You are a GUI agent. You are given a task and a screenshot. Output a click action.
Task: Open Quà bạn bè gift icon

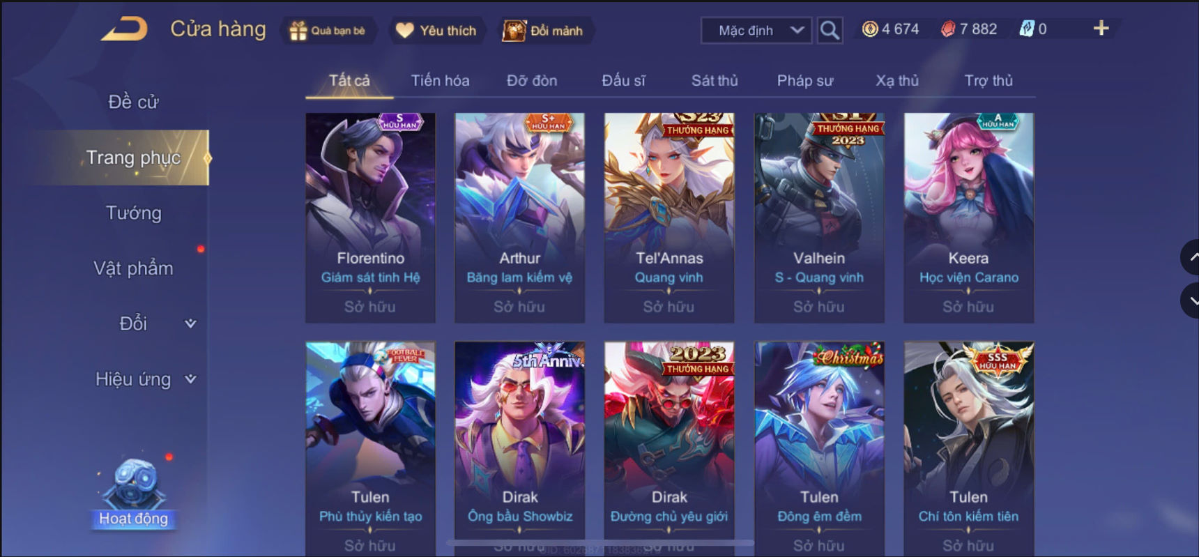pos(328,31)
